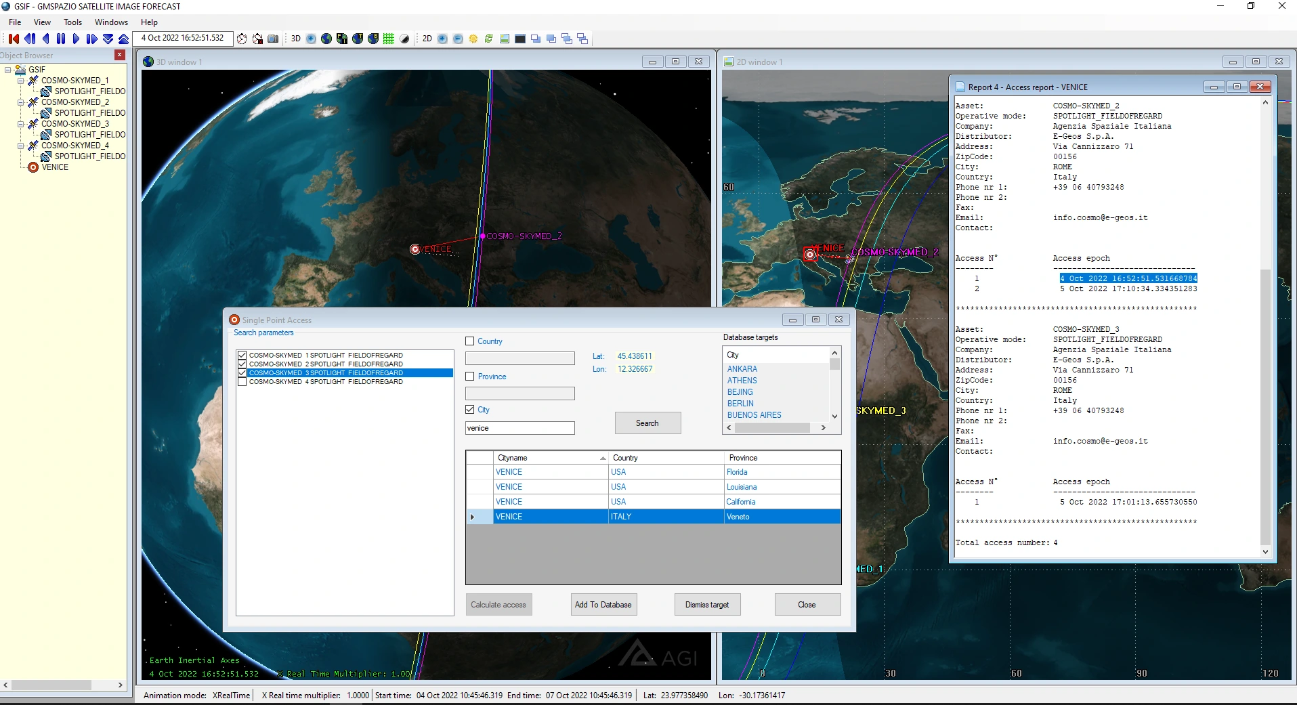
Task: Click the play forward arrow icon
Action: (x=76, y=39)
